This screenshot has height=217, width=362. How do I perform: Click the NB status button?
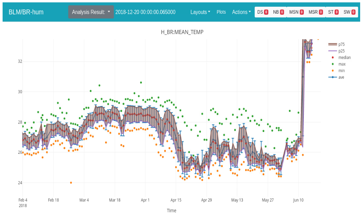[278, 12]
